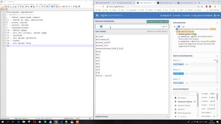Open the Windows Start menu

[x=2, y=122]
